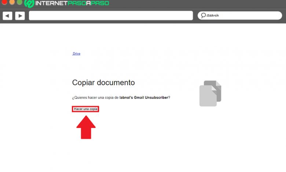Click the back navigation arrow button
Viewport: 286px width, 172px height.
click(x=7, y=16)
